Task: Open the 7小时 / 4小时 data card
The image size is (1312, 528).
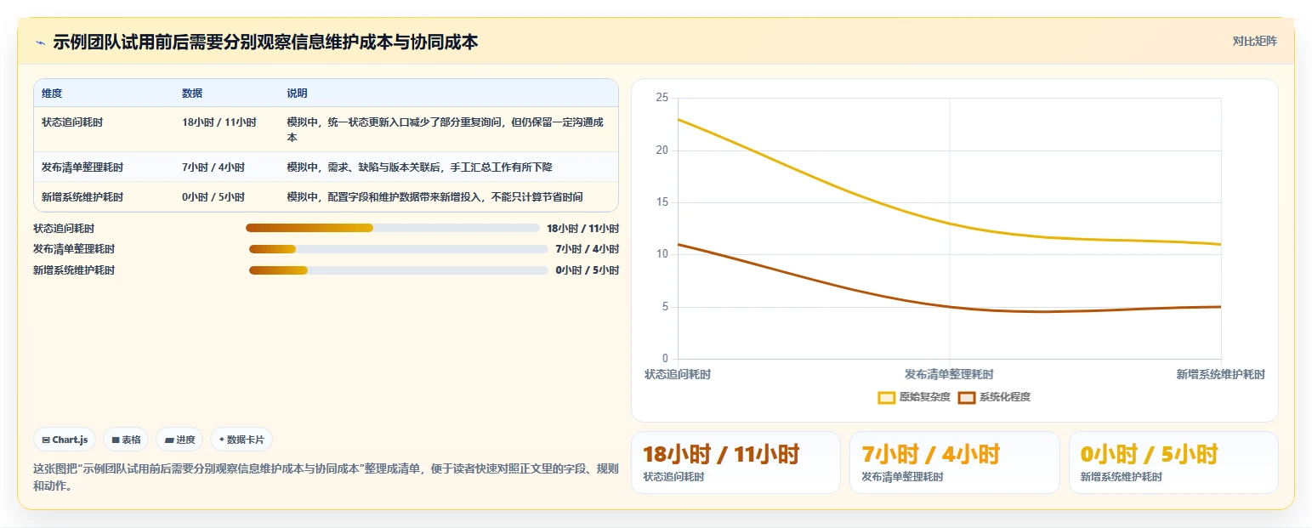Action: 955,463
